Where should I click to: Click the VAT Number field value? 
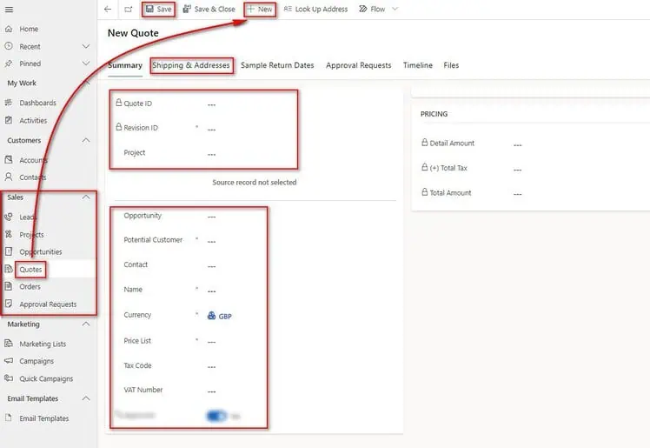212,391
